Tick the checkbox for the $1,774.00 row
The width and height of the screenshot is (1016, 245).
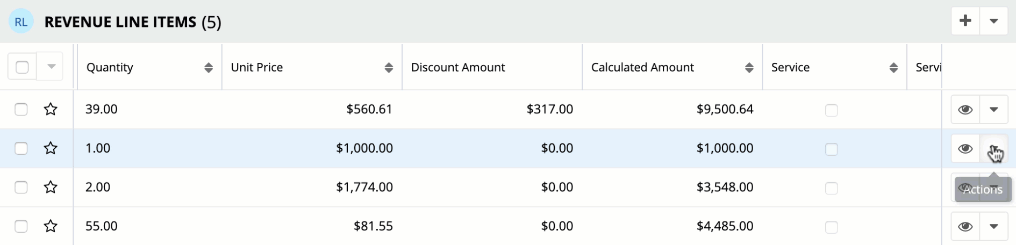[21, 187]
